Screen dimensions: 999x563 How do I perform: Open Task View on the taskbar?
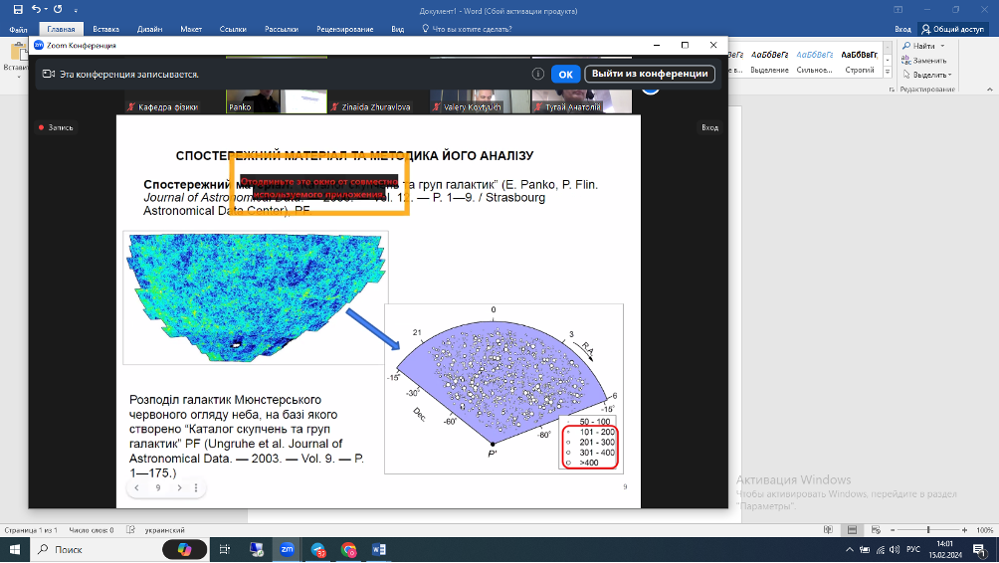(x=225, y=549)
